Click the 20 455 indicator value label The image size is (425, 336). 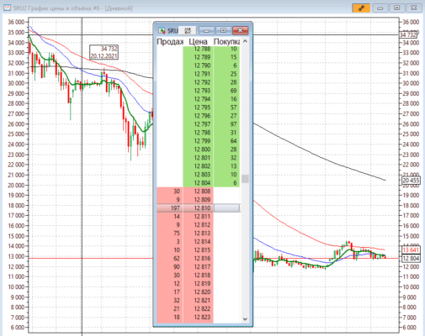click(411, 181)
